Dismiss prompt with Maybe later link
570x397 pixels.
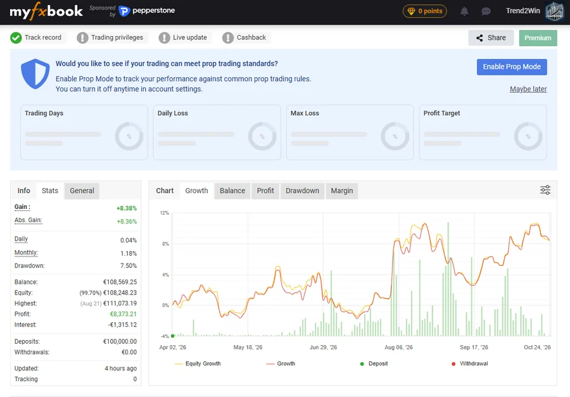[x=528, y=89]
